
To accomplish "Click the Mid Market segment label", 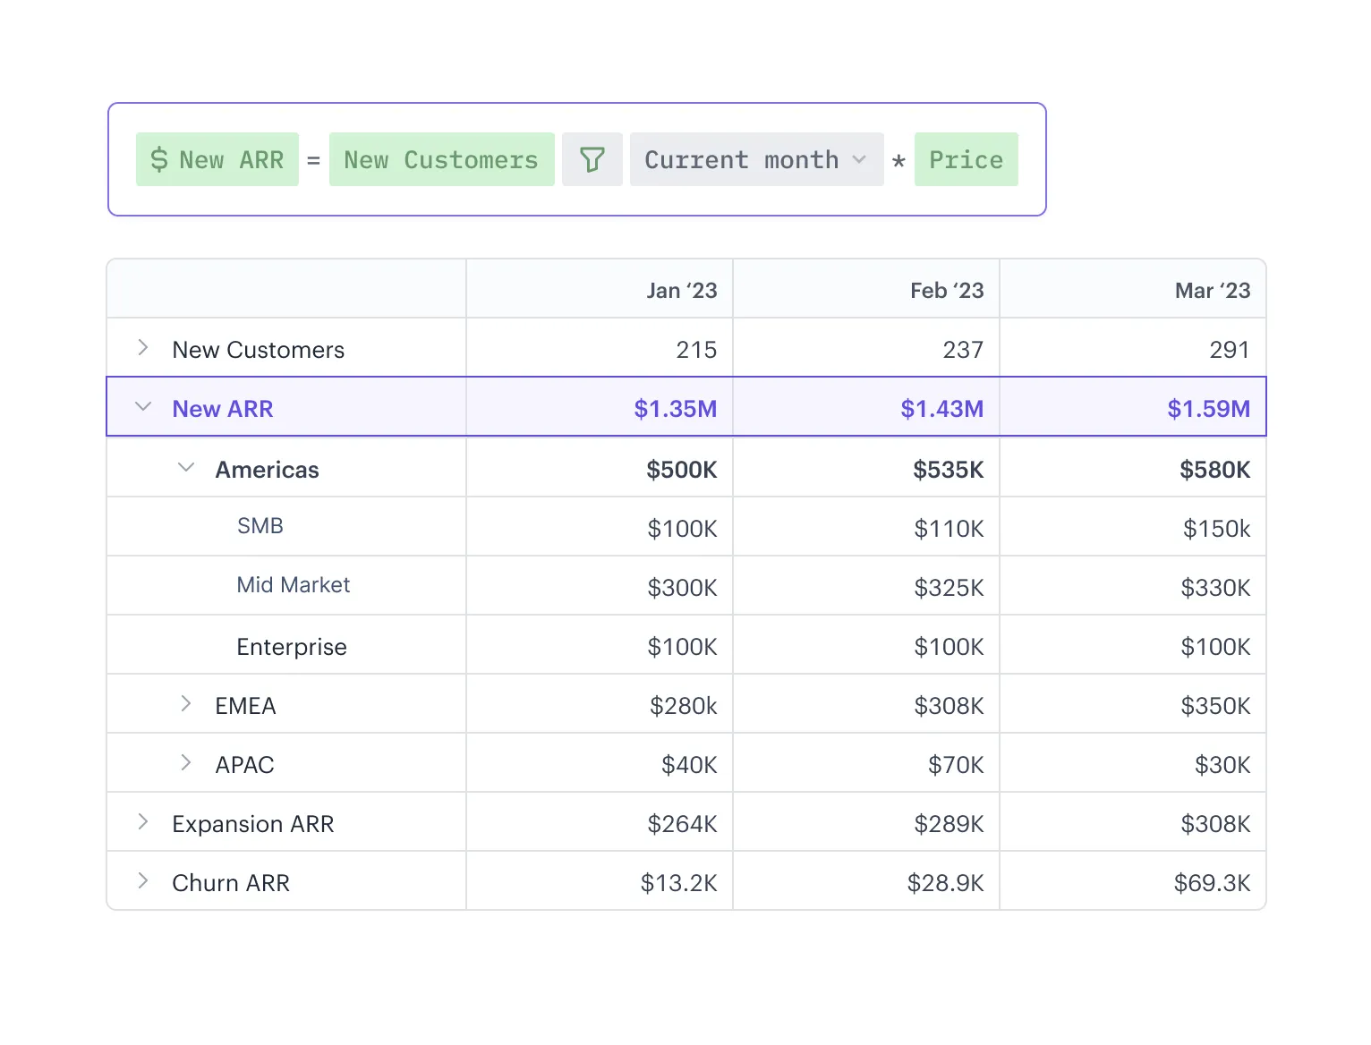I will (x=293, y=585).
